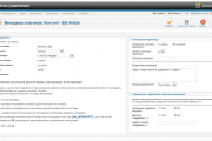Viewport: 212px width, 141px height.
Task: Open the Access level dropdown in details panel
Action: click(50, 51)
